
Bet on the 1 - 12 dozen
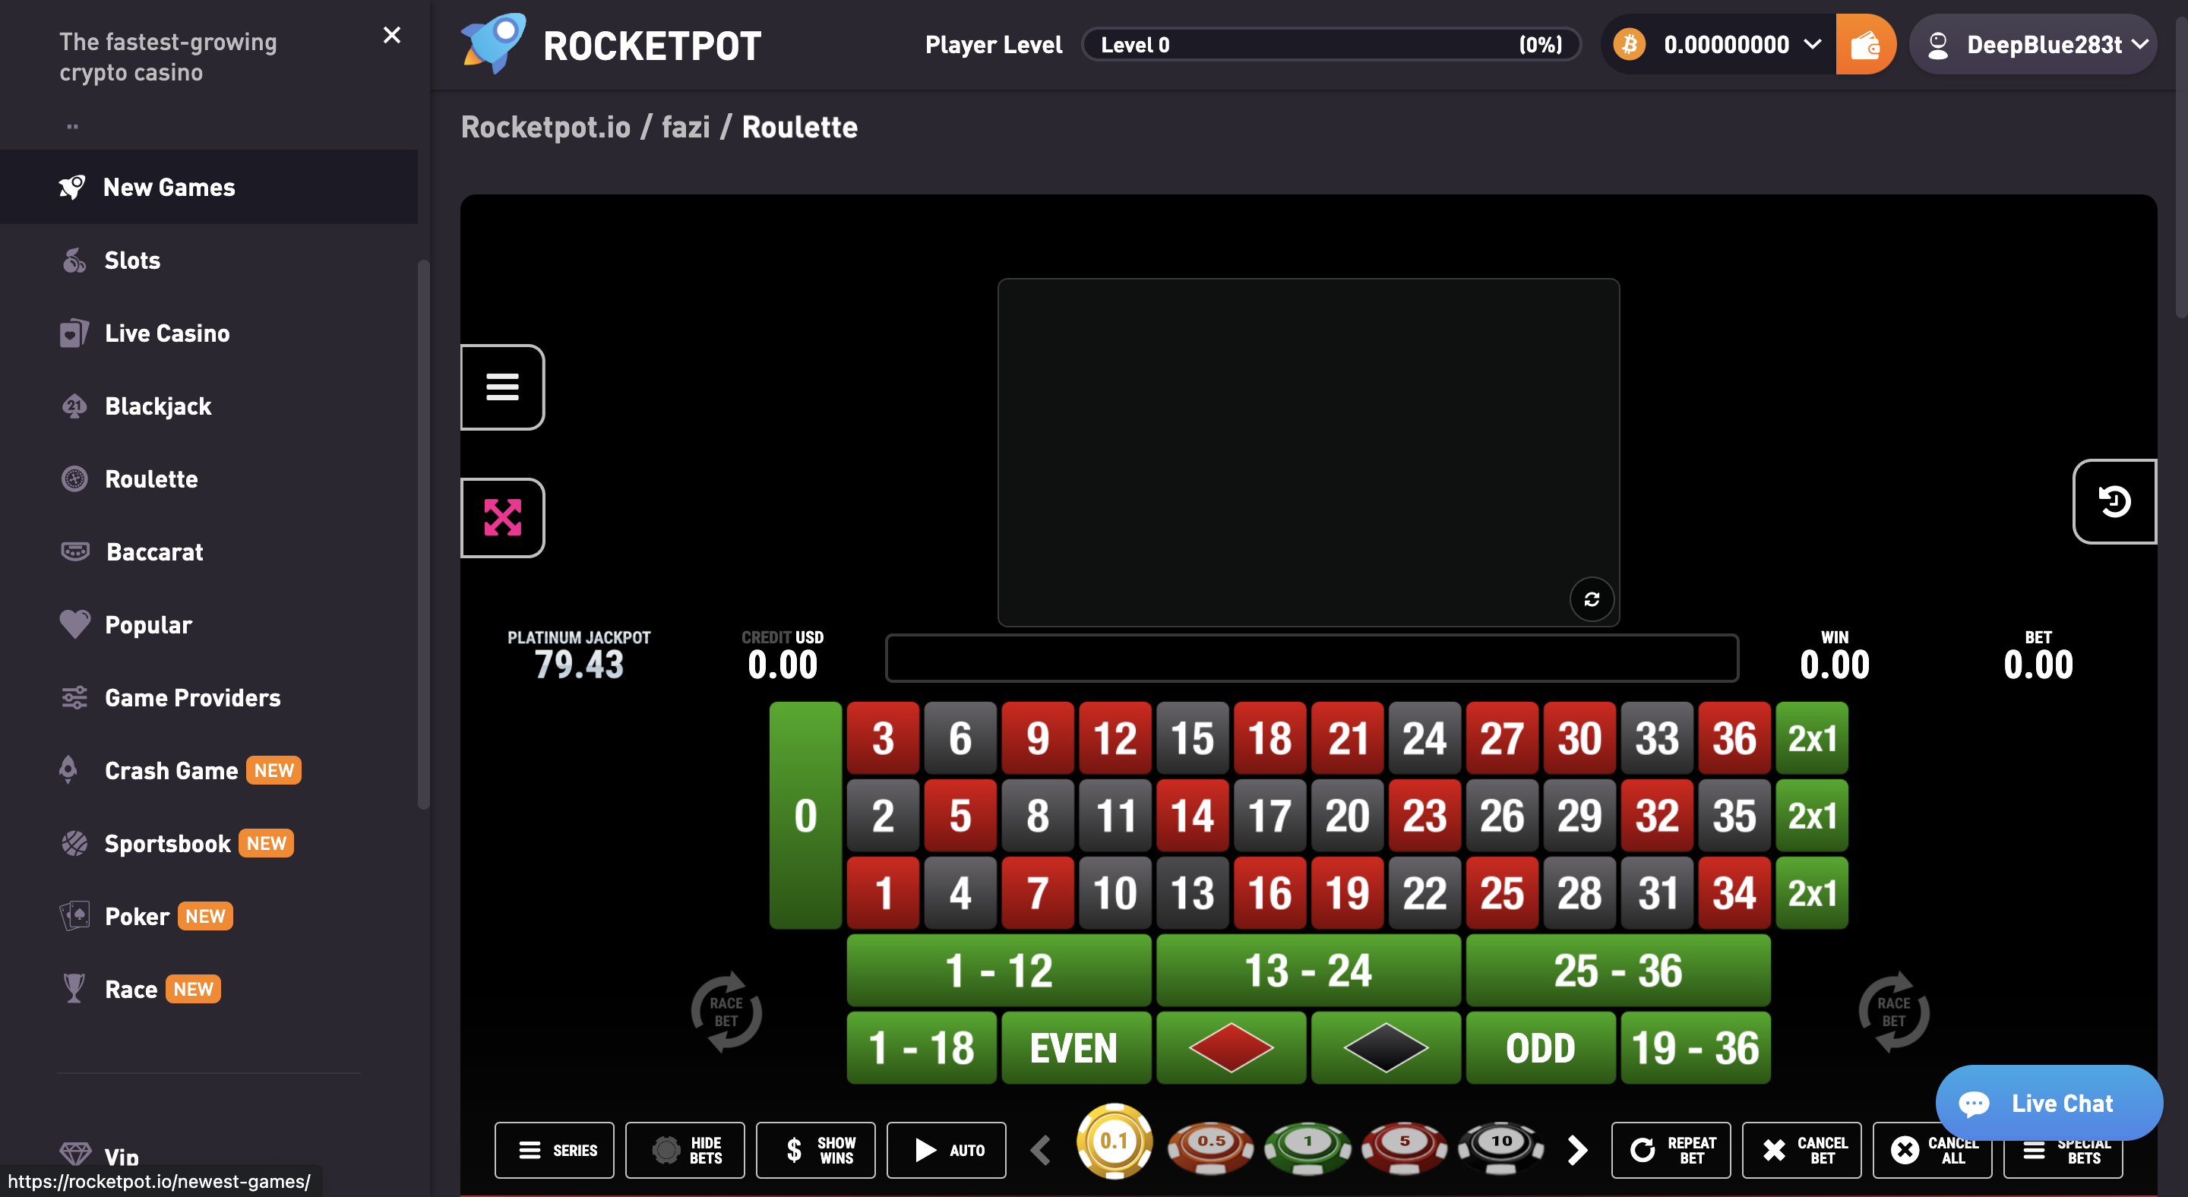pyautogui.click(x=999, y=971)
